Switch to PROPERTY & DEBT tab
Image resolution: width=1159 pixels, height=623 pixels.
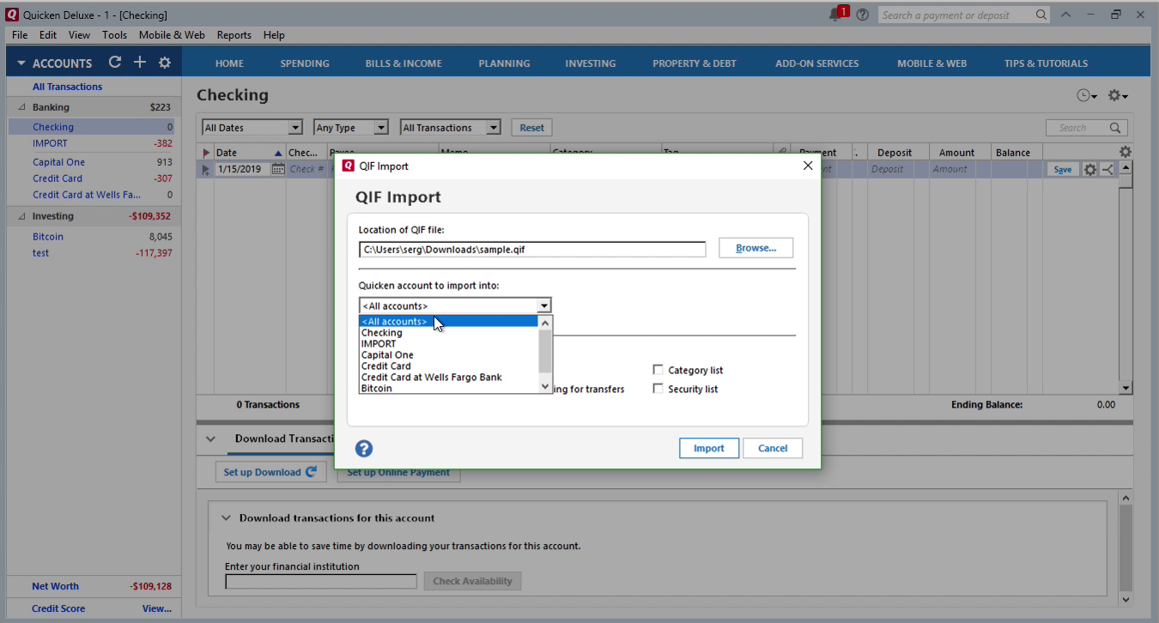pyautogui.click(x=695, y=64)
